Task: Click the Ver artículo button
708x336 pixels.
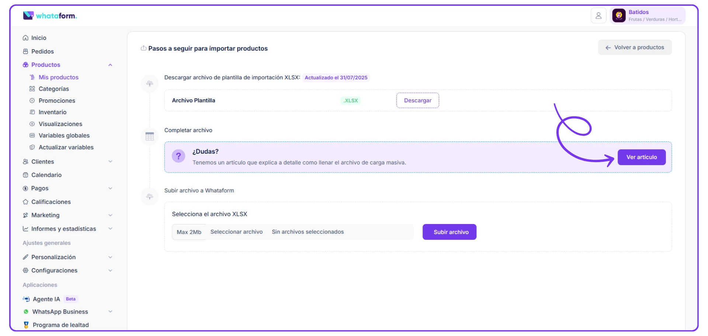Action: click(x=641, y=157)
